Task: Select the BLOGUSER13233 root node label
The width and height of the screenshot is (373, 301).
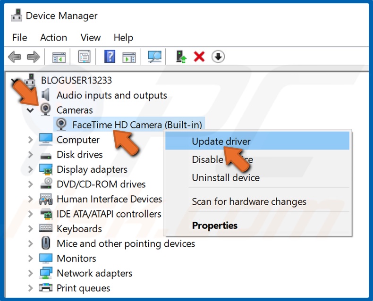Action: [76, 80]
